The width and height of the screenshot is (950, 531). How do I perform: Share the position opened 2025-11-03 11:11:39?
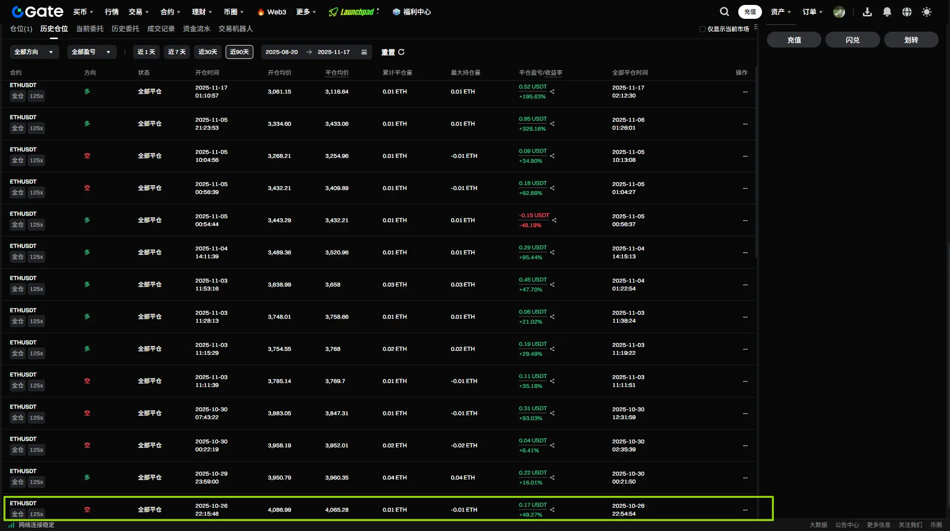552,381
